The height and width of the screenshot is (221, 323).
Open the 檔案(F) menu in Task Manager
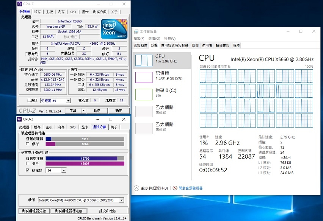click(139, 39)
